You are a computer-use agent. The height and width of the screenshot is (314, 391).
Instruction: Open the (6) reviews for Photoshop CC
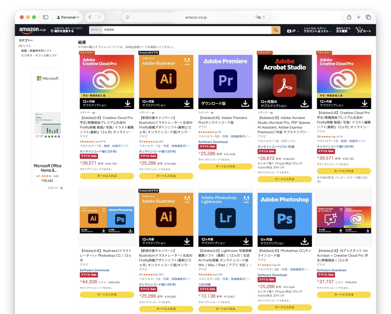click(279, 265)
